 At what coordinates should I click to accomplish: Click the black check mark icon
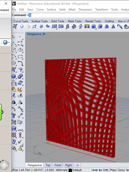point(20,142)
